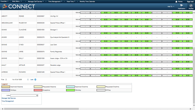Go to the Home page icon
Viewport: 195px width, 110px height.
point(176,2)
